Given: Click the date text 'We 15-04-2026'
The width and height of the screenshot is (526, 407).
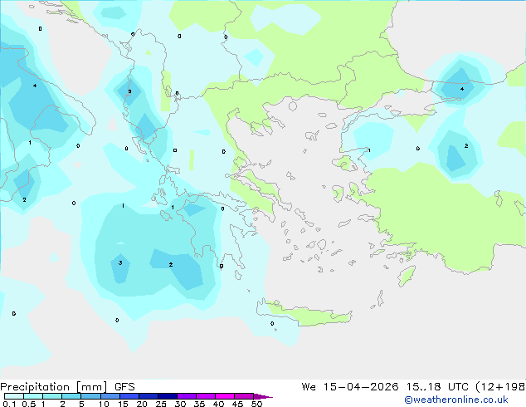Looking at the screenshot, I should (350, 387).
